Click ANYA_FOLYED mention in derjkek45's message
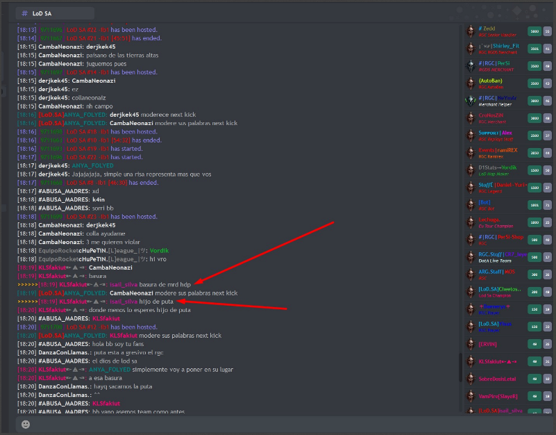 pos(92,166)
